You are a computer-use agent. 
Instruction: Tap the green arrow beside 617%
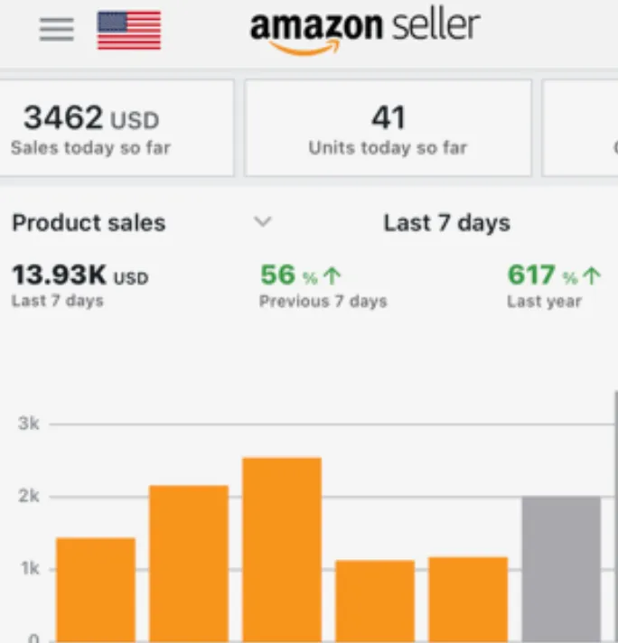point(592,276)
